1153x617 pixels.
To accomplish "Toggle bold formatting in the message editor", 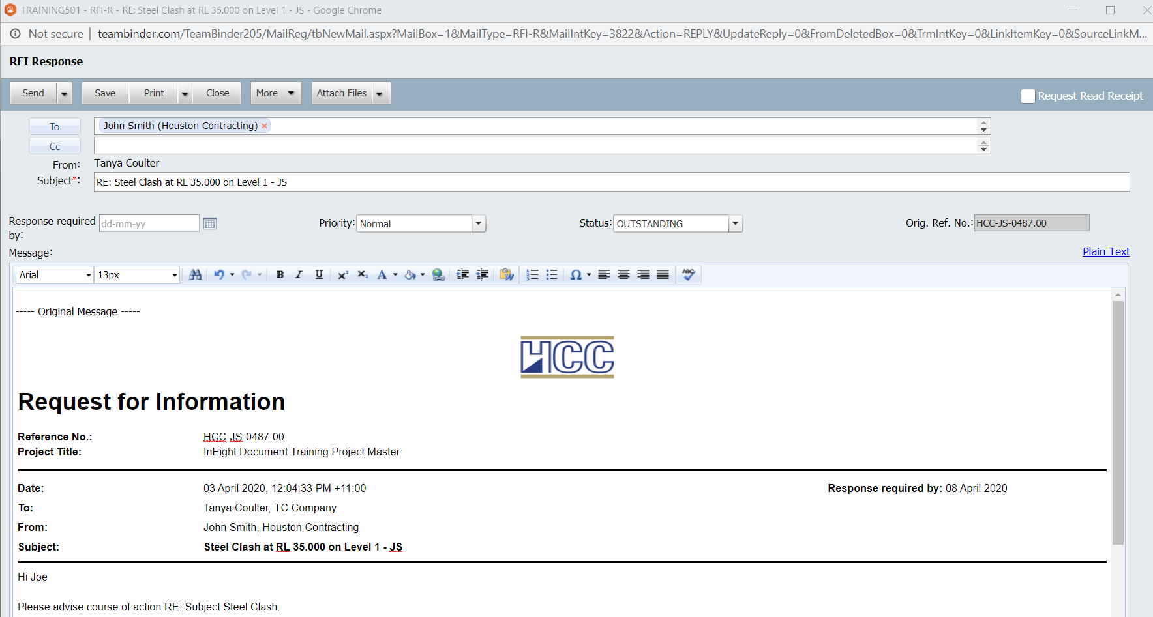I will point(279,274).
